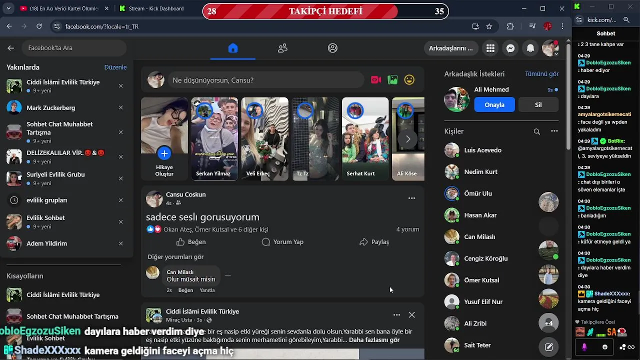Image resolution: width=640 pixels, height=360 pixels.
Task: Remove Adem Yildirim from recent searches
Action: click(120, 243)
